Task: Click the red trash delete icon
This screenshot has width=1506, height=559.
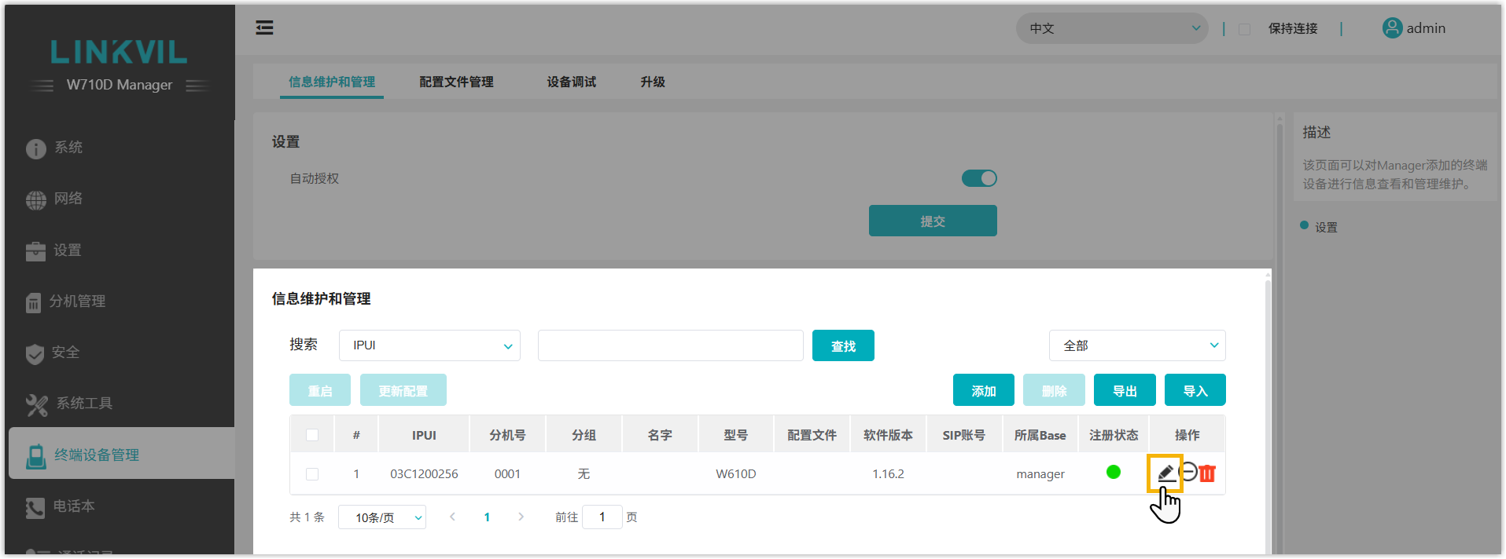Action: [1207, 473]
